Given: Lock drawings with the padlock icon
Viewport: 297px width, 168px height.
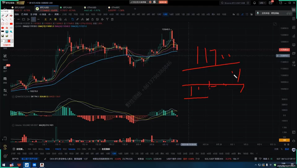Looking at the screenshot, I should coord(92,19).
